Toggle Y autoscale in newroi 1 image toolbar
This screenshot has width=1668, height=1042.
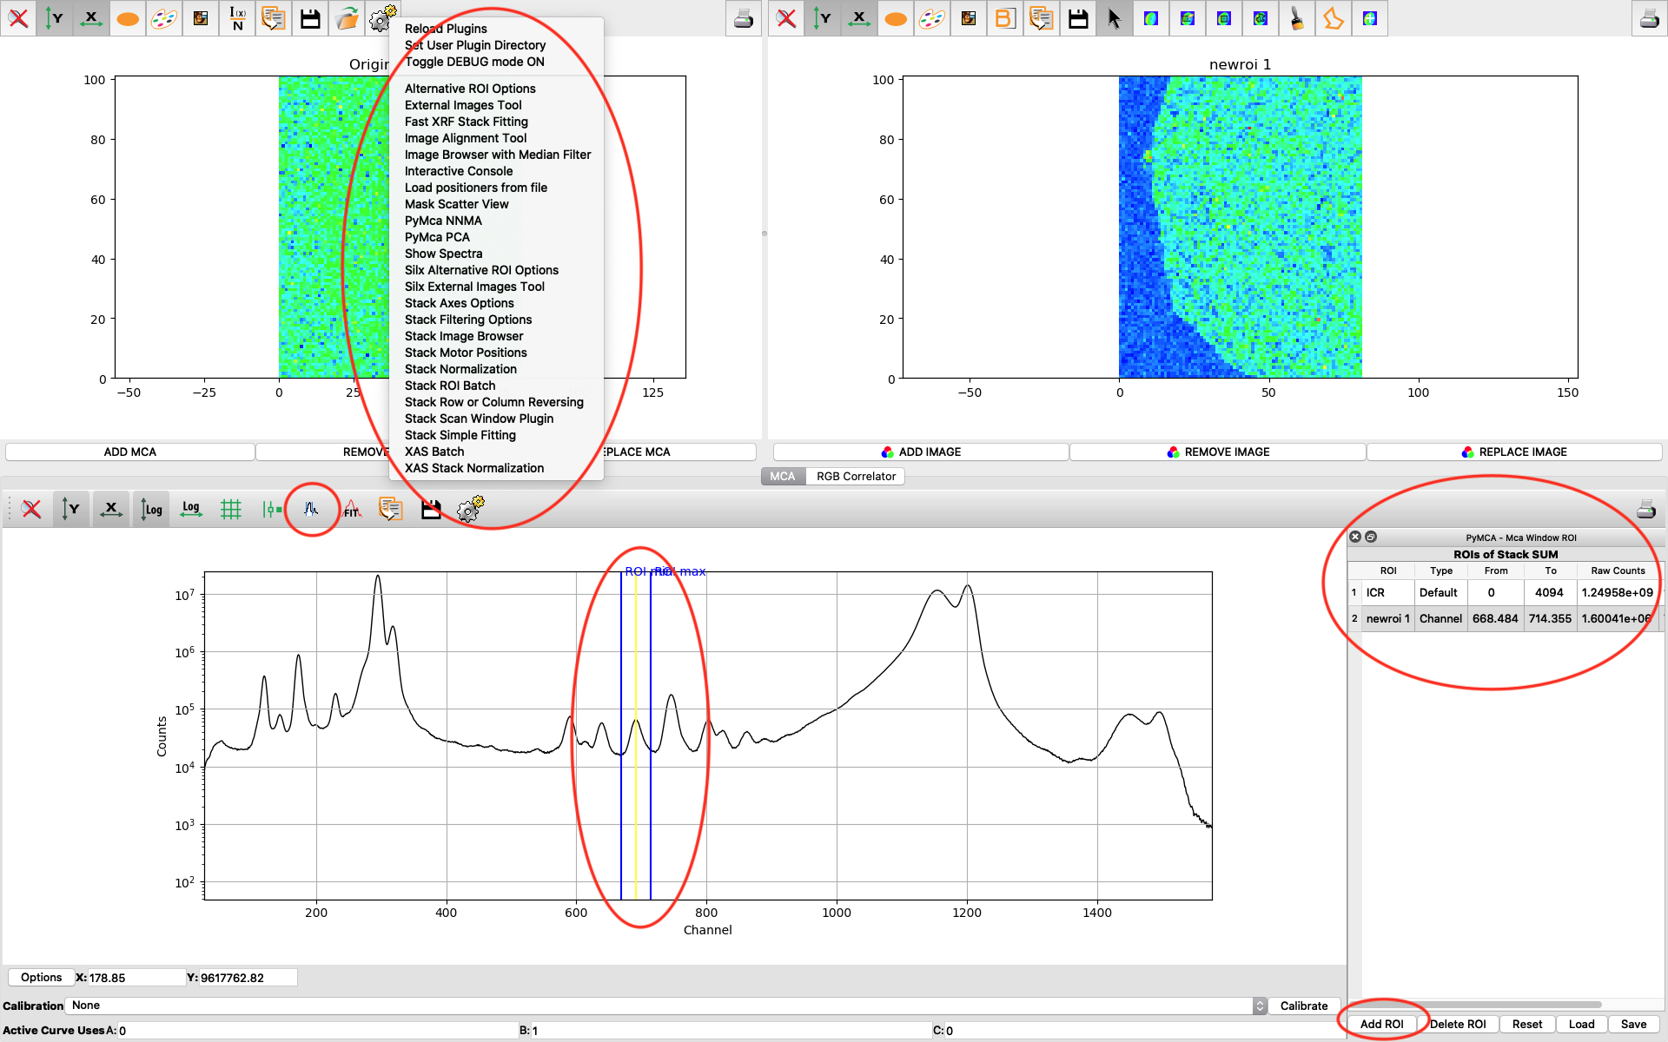tap(823, 18)
